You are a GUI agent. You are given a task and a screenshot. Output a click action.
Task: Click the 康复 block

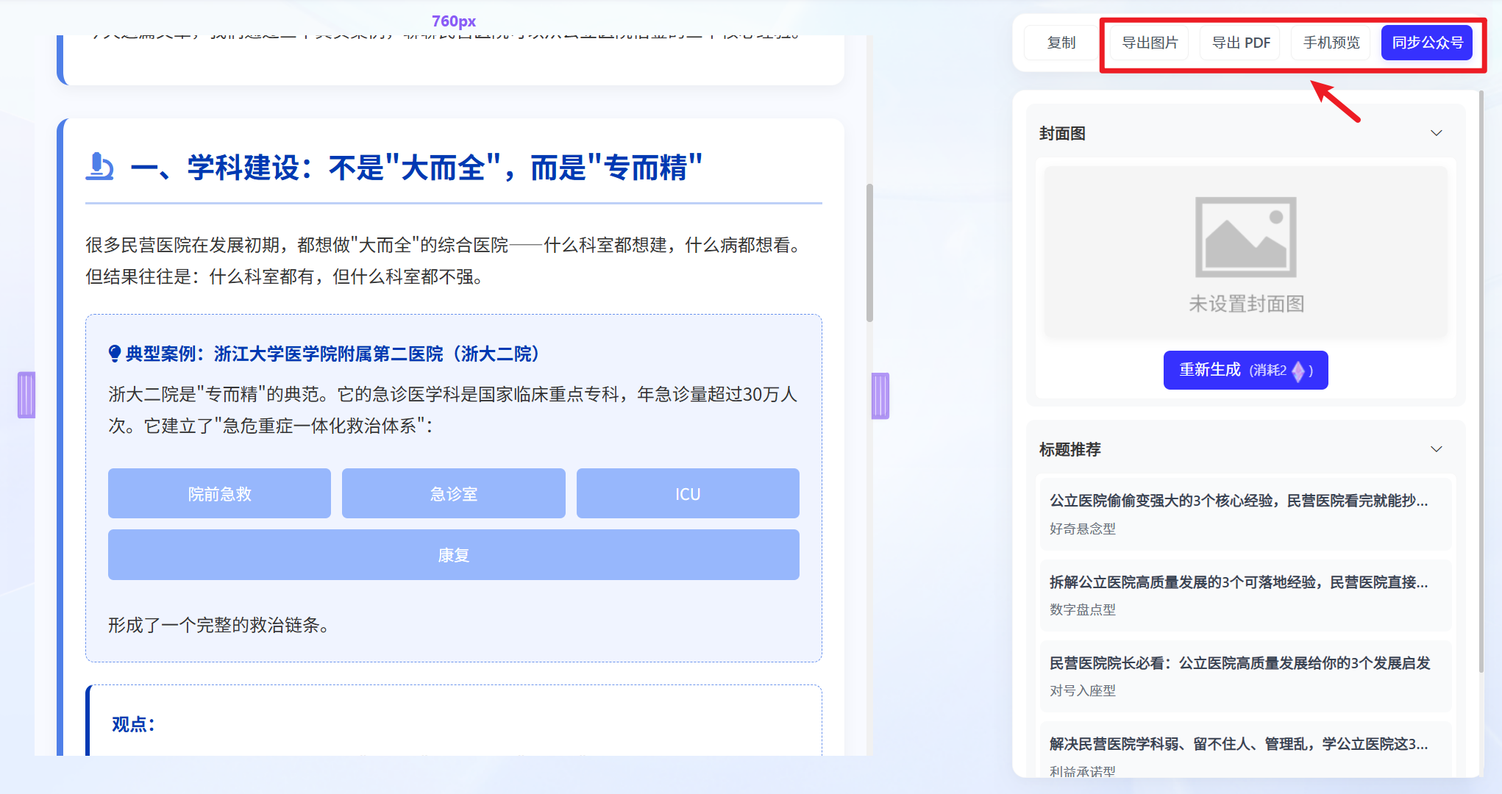(x=453, y=555)
